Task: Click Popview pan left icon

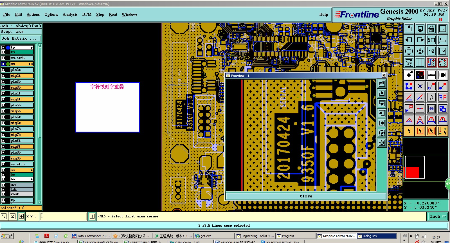Action: (382, 113)
